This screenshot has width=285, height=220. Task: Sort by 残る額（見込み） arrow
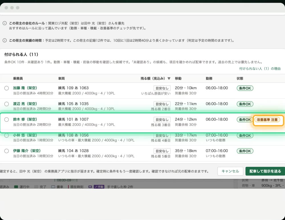[169, 79]
